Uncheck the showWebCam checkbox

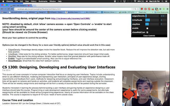(x=147, y=32)
